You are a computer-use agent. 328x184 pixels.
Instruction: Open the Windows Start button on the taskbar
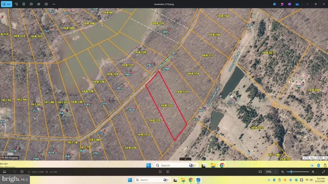[130, 180]
